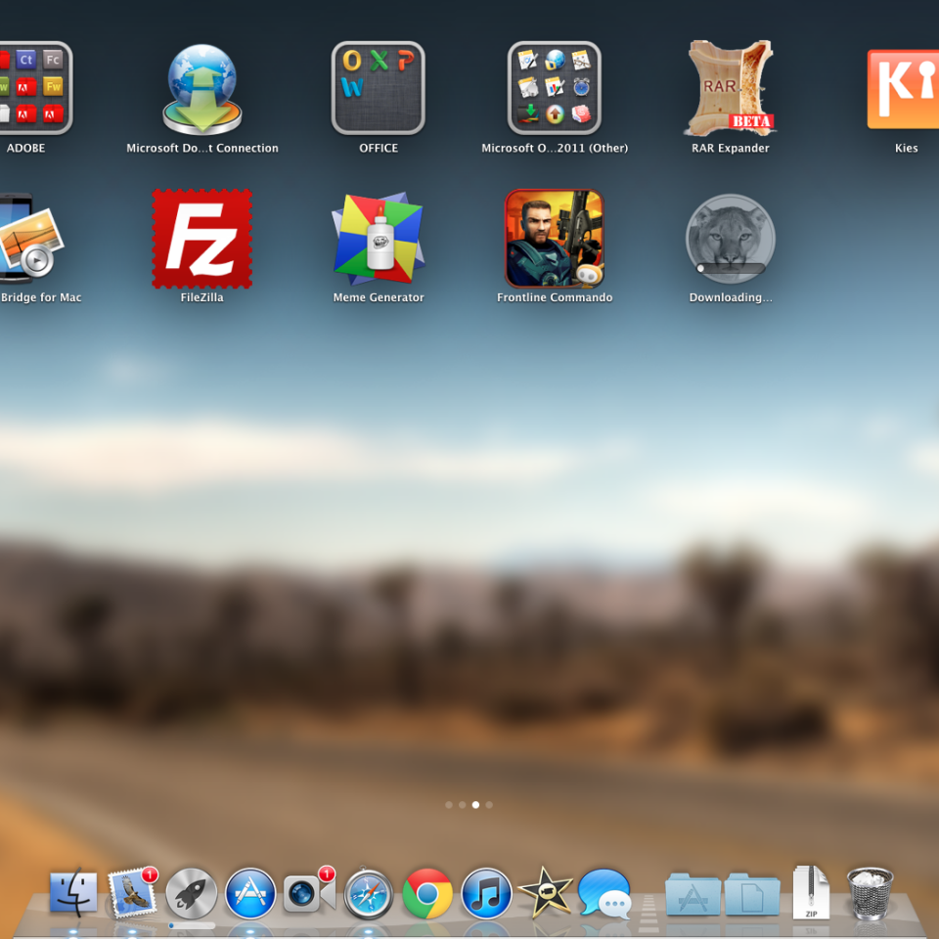Open Safari from the Dock

(369, 893)
